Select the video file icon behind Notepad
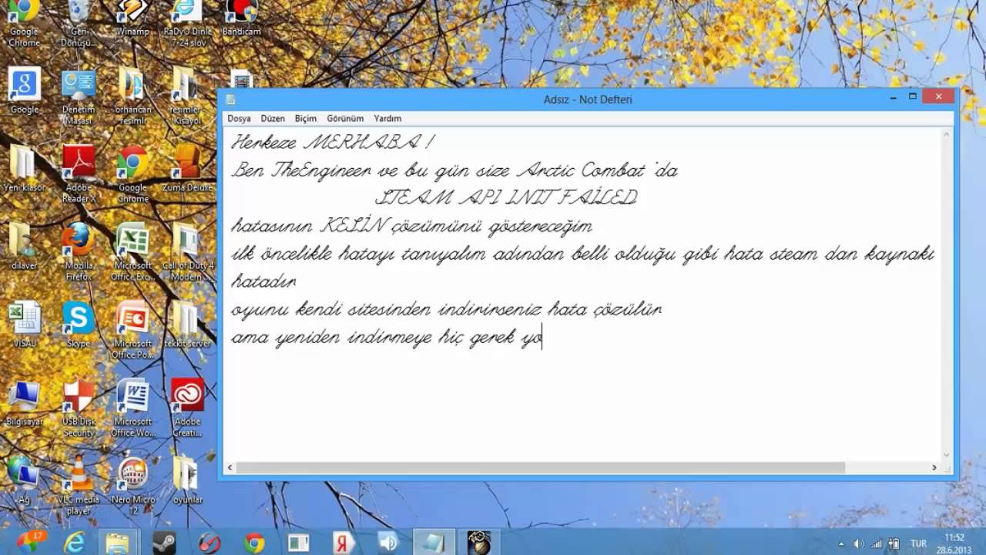Screen dimensions: 986x555 (241, 79)
